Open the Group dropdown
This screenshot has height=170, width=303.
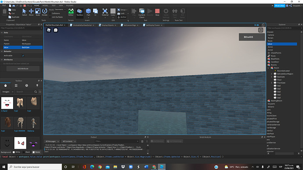pos(123,10)
